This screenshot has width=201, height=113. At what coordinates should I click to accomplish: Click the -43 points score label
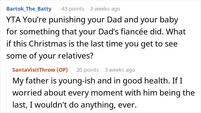pyautogui.click(x=72, y=9)
